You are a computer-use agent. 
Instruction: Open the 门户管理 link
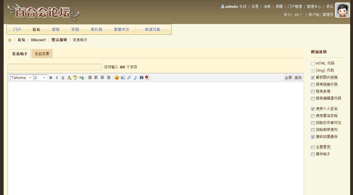(295, 6)
